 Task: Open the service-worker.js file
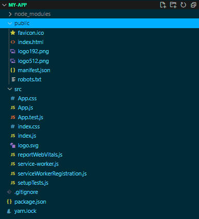38,164
